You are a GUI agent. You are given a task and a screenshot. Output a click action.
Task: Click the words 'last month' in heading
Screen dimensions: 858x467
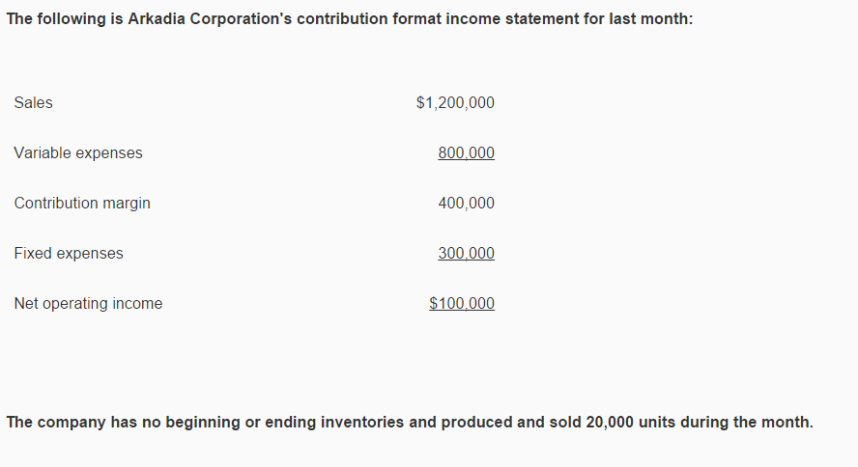[648, 19]
